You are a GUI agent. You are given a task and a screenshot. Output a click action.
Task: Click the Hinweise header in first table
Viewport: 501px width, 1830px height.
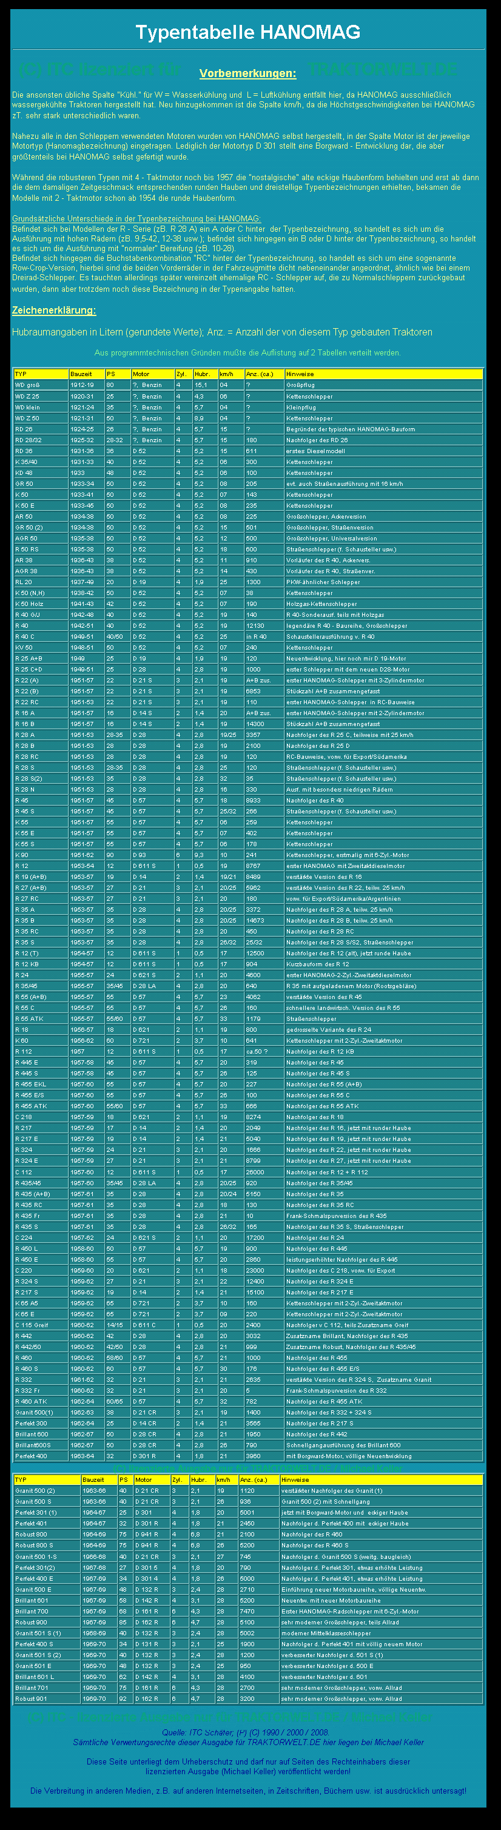pos(383,374)
